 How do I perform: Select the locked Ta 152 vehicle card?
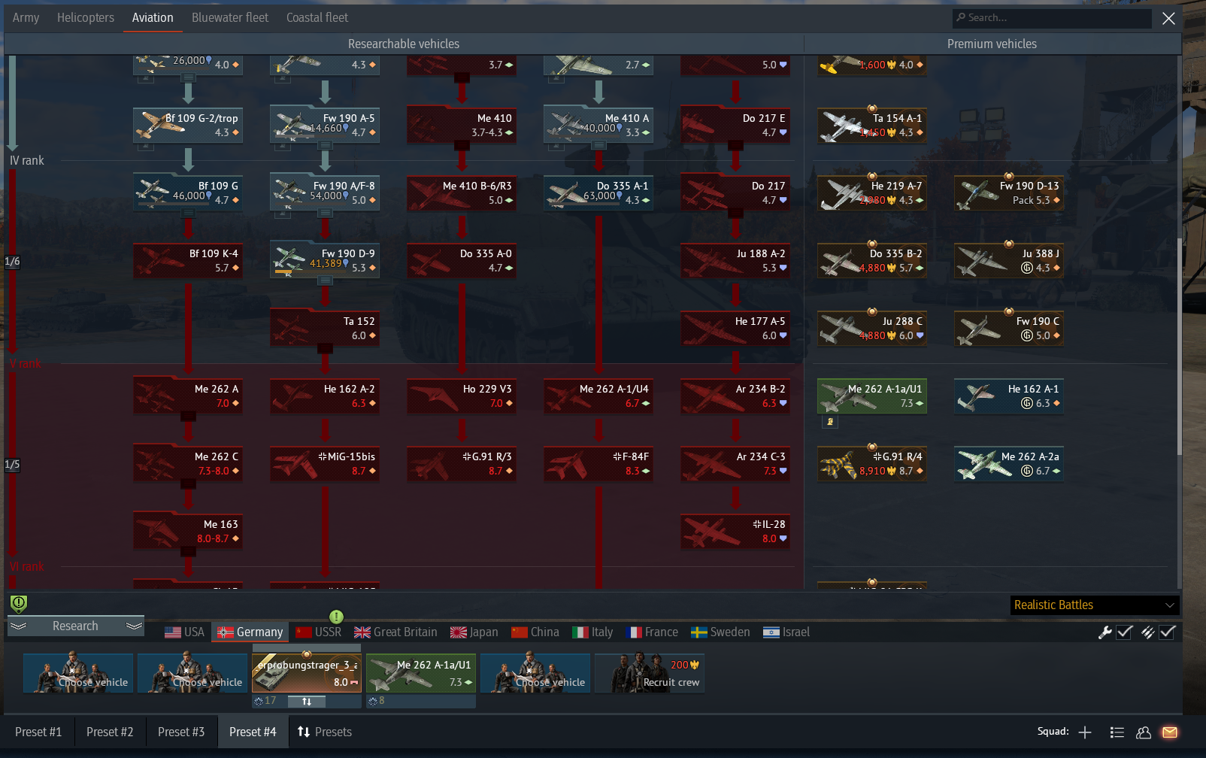[x=325, y=328]
